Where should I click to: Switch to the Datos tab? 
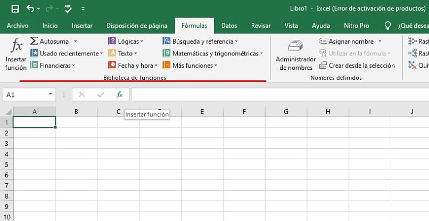pos(229,26)
